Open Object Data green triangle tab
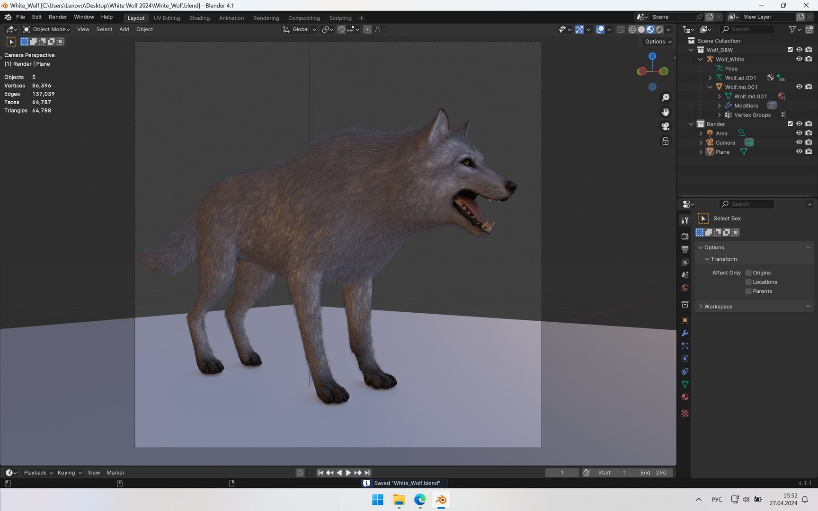Viewport: 818px width, 511px height. [685, 384]
